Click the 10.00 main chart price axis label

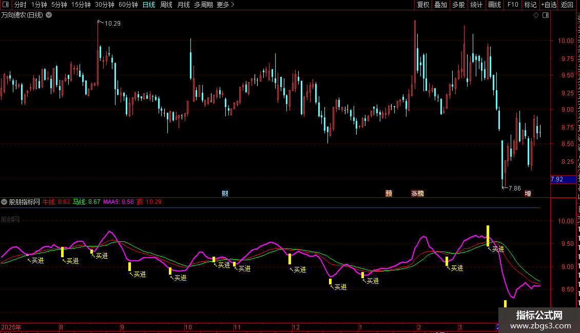(x=566, y=41)
